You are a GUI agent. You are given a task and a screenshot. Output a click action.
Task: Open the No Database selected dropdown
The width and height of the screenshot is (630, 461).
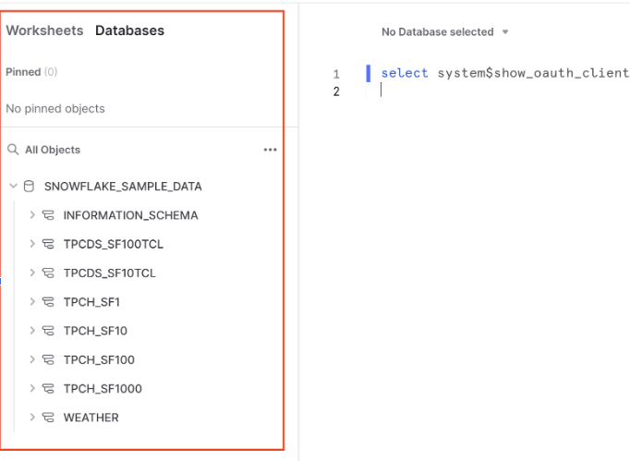[x=444, y=32]
